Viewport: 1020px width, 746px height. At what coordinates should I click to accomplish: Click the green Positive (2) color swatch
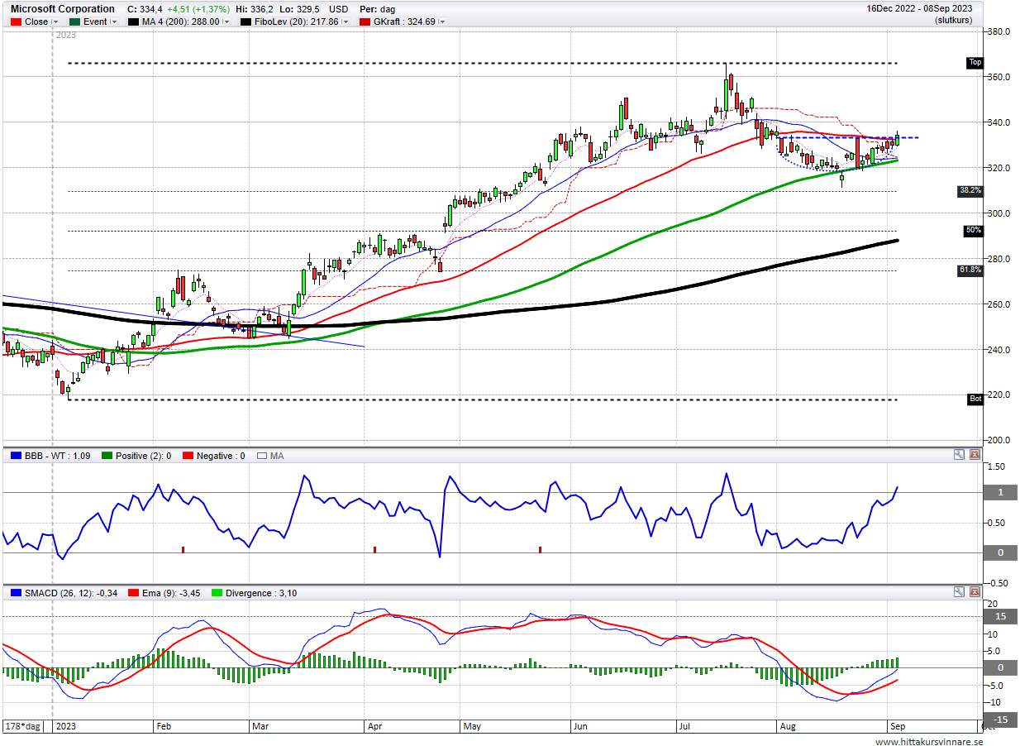pos(106,456)
